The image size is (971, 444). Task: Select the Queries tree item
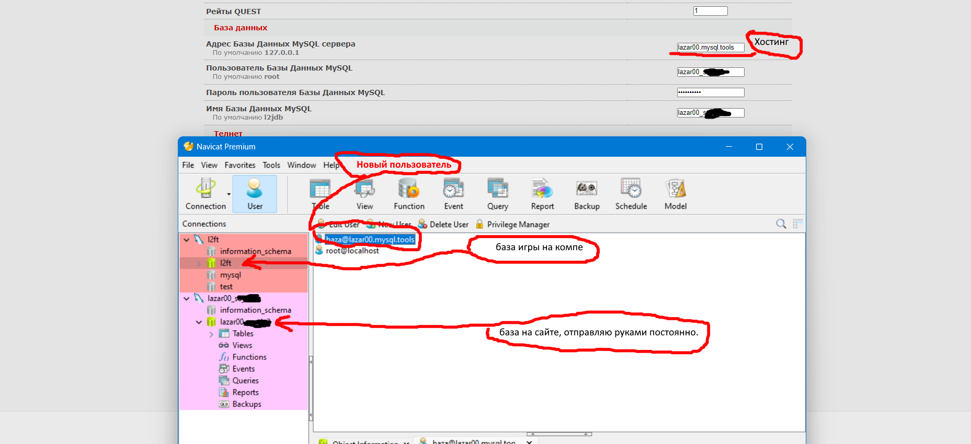click(245, 381)
